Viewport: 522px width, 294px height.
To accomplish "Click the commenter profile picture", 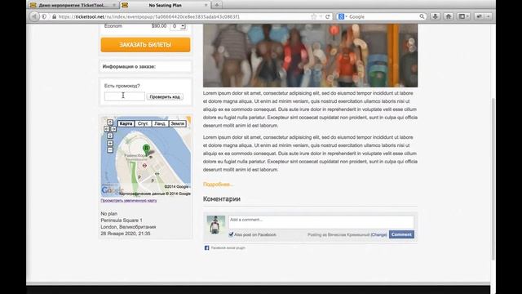I will click(x=215, y=225).
